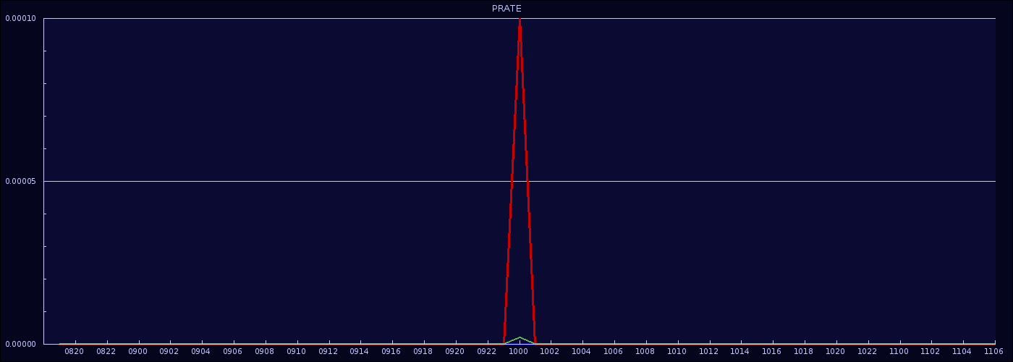Viewport: 1013px width, 362px height.
Task: Select the 0912 time label
Action: 329,352
